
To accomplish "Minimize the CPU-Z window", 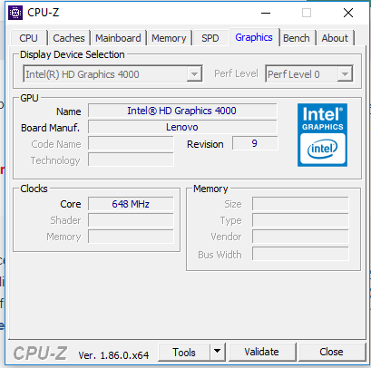I will 266,13.
